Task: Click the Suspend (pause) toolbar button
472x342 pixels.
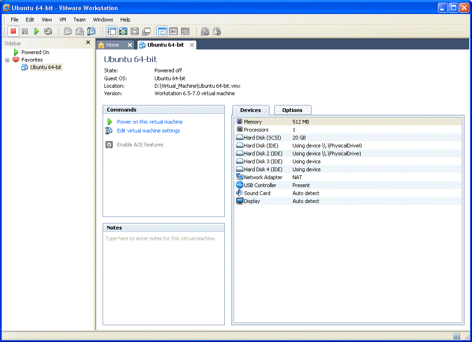Action: 25,31
